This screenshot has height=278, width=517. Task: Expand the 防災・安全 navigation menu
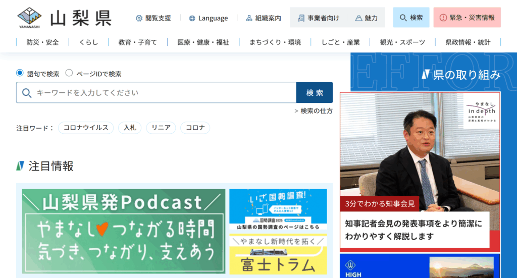(42, 42)
